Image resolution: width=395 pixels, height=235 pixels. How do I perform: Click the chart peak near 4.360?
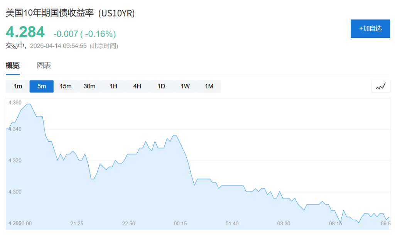click(x=28, y=104)
